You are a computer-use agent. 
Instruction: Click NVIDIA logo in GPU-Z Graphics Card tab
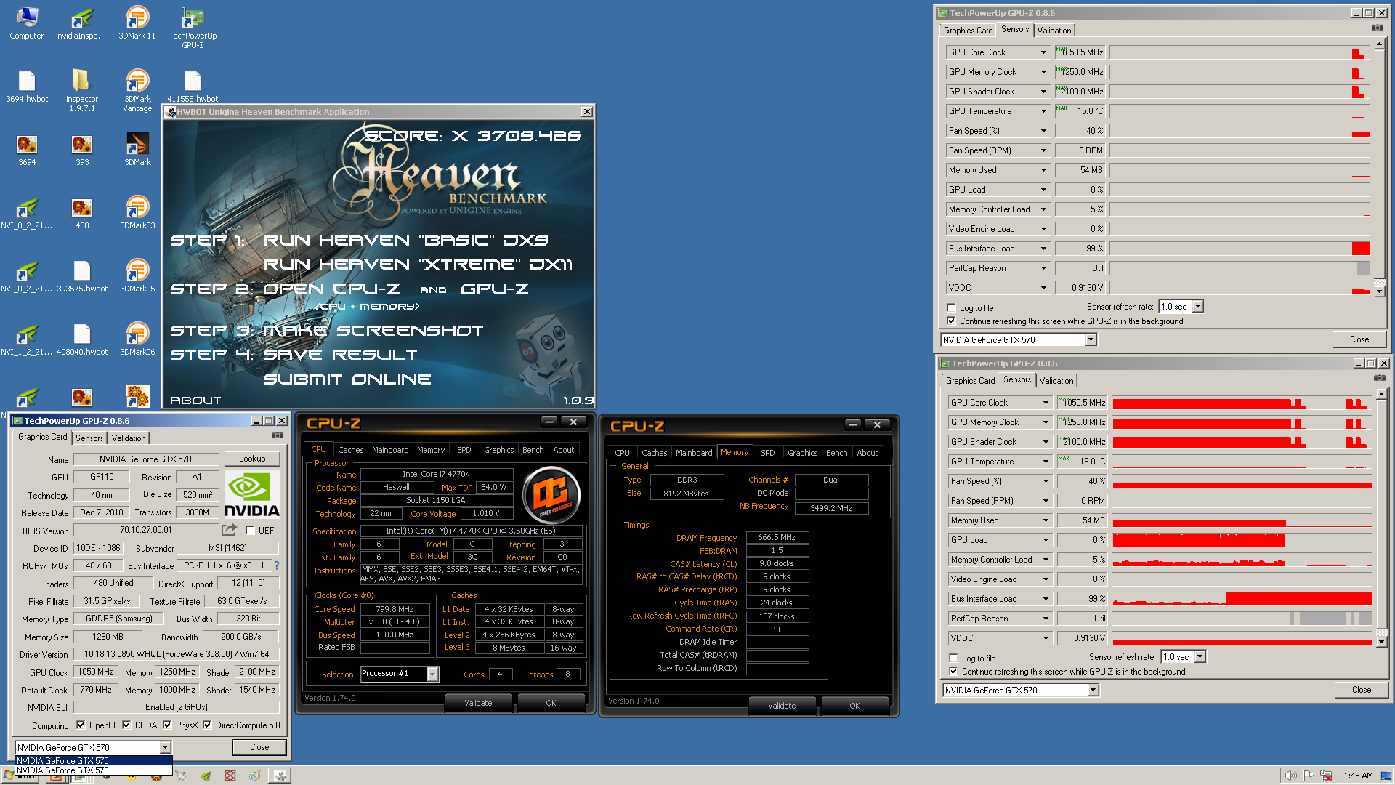click(251, 494)
